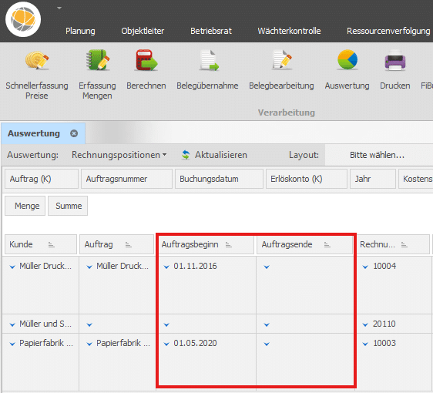The height and width of the screenshot is (393, 433).
Task: Collapse the Müller und S... Kunde row
Action: click(12, 324)
